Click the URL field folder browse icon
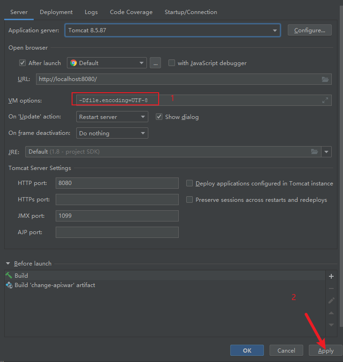Image resolution: width=343 pixels, height=362 pixels. [x=325, y=80]
